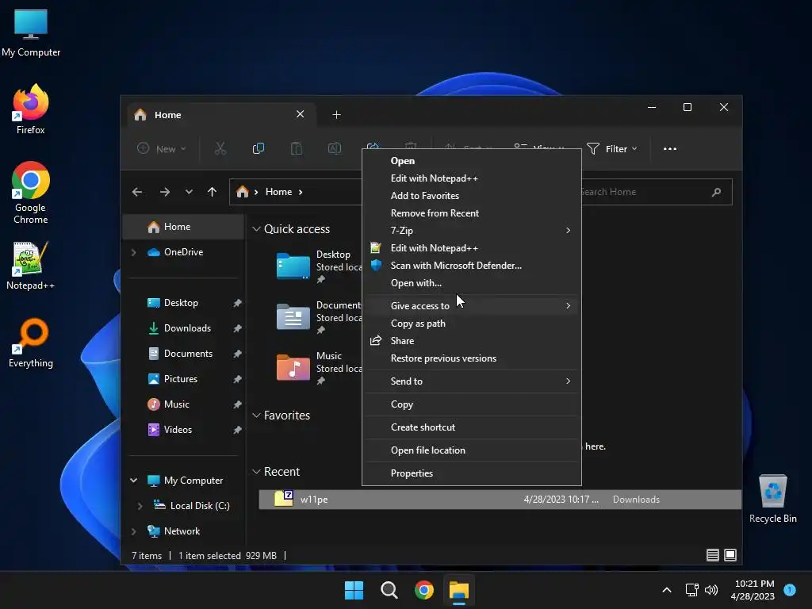Screen dimensions: 812x609
Task: Click the volume speaker tray icon
Action: (x=711, y=590)
